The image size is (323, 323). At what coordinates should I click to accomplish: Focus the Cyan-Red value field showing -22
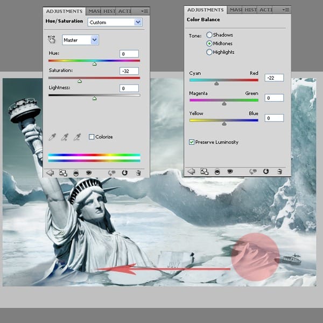click(x=274, y=78)
